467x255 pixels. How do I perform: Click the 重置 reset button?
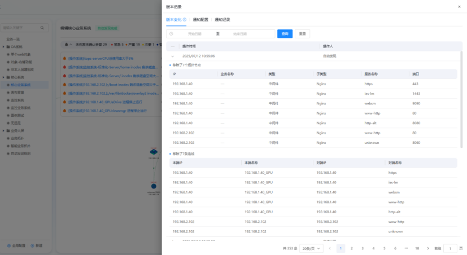[302, 34]
